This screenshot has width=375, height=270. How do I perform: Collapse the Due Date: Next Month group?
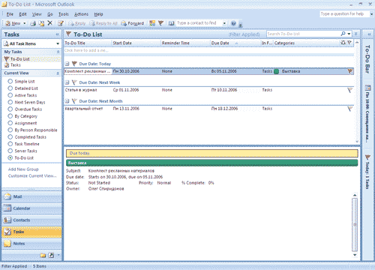pyautogui.click(x=67, y=101)
